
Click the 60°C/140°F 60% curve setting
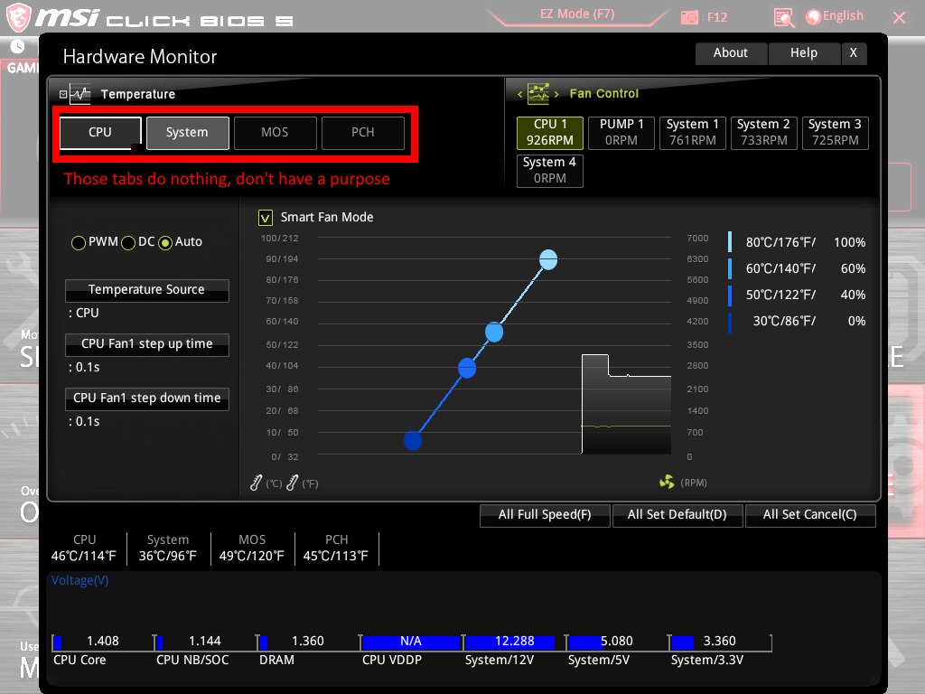pos(798,268)
